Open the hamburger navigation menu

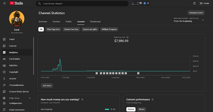click(x=5, y=3)
